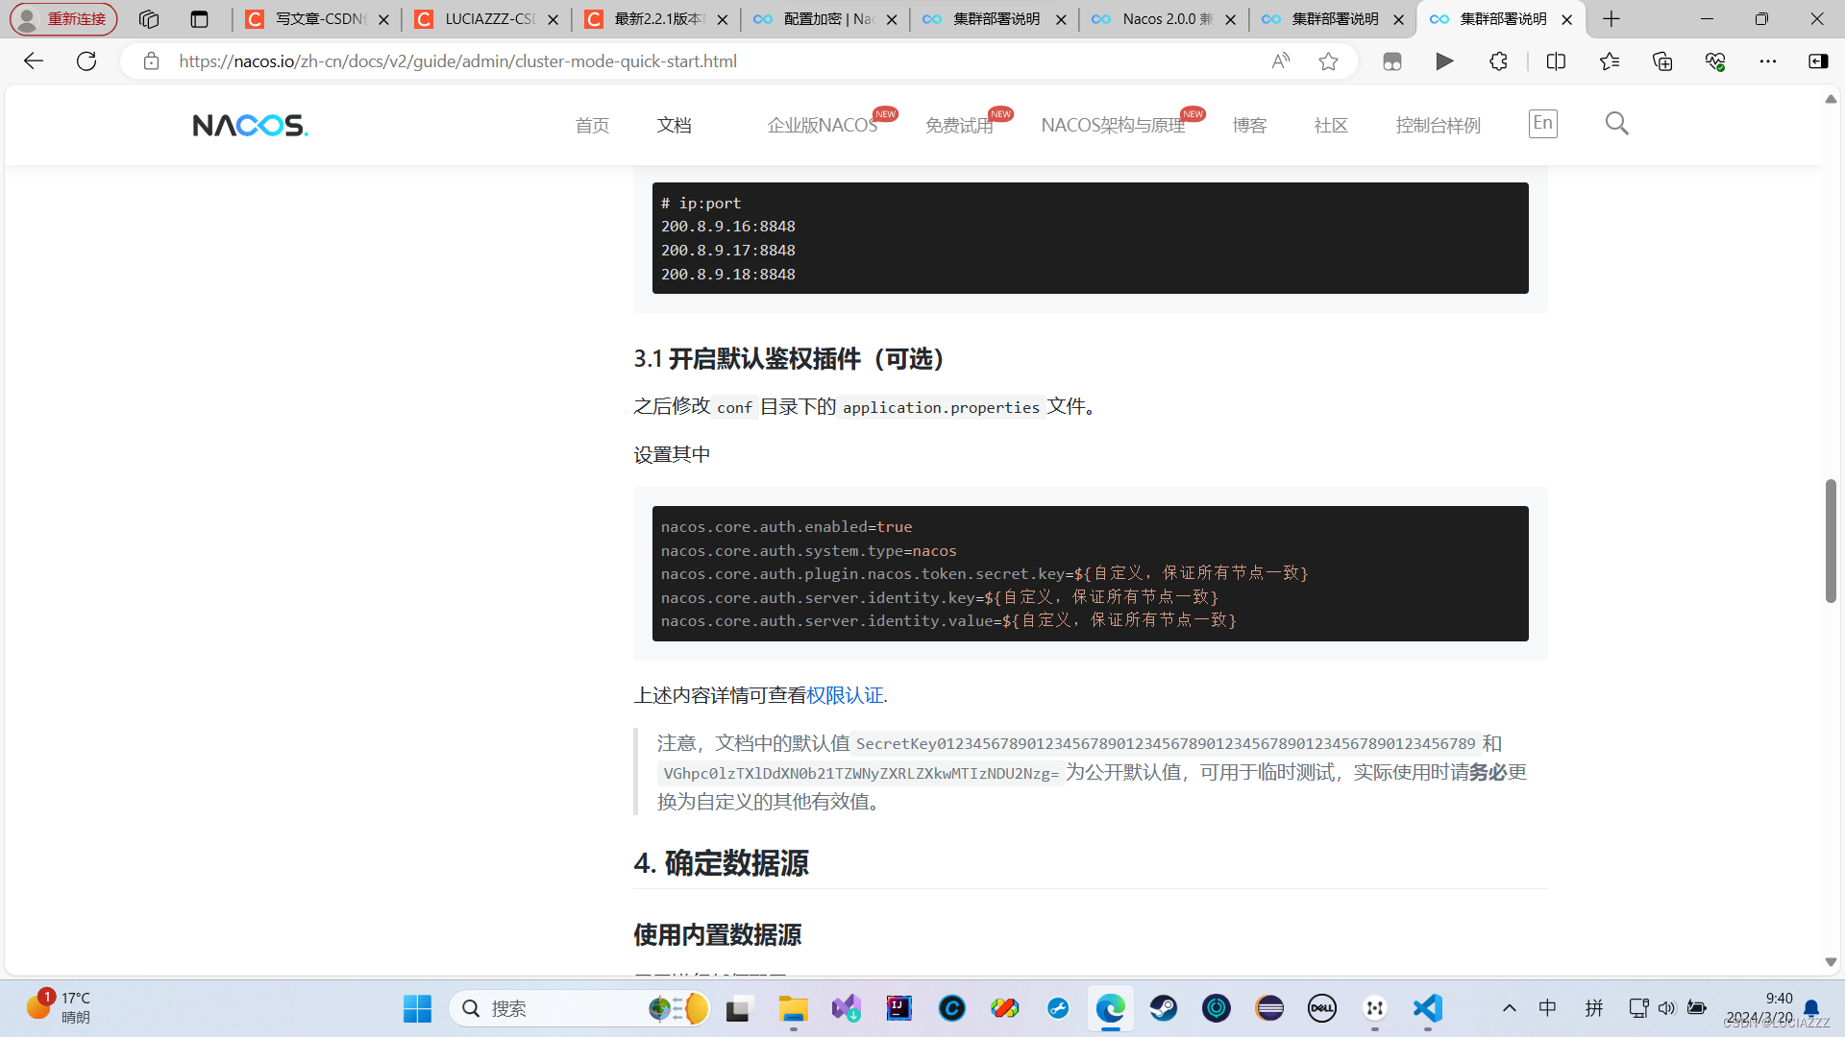Open 控制台样例 menu item
The width and height of the screenshot is (1845, 1037).
1438,126
